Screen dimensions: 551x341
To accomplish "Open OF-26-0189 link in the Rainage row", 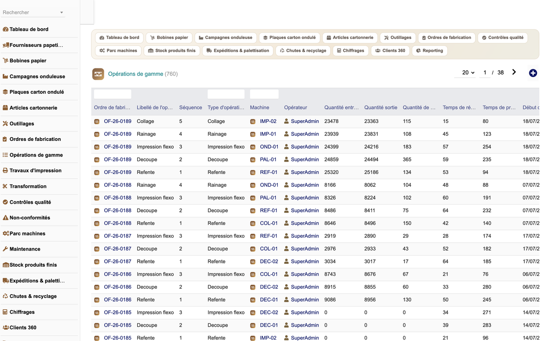I will pyautogui.click(x=118, y=134).
